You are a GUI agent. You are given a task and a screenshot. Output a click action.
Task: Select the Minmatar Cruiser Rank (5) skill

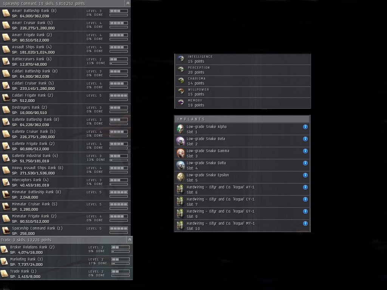coord(65,207)
